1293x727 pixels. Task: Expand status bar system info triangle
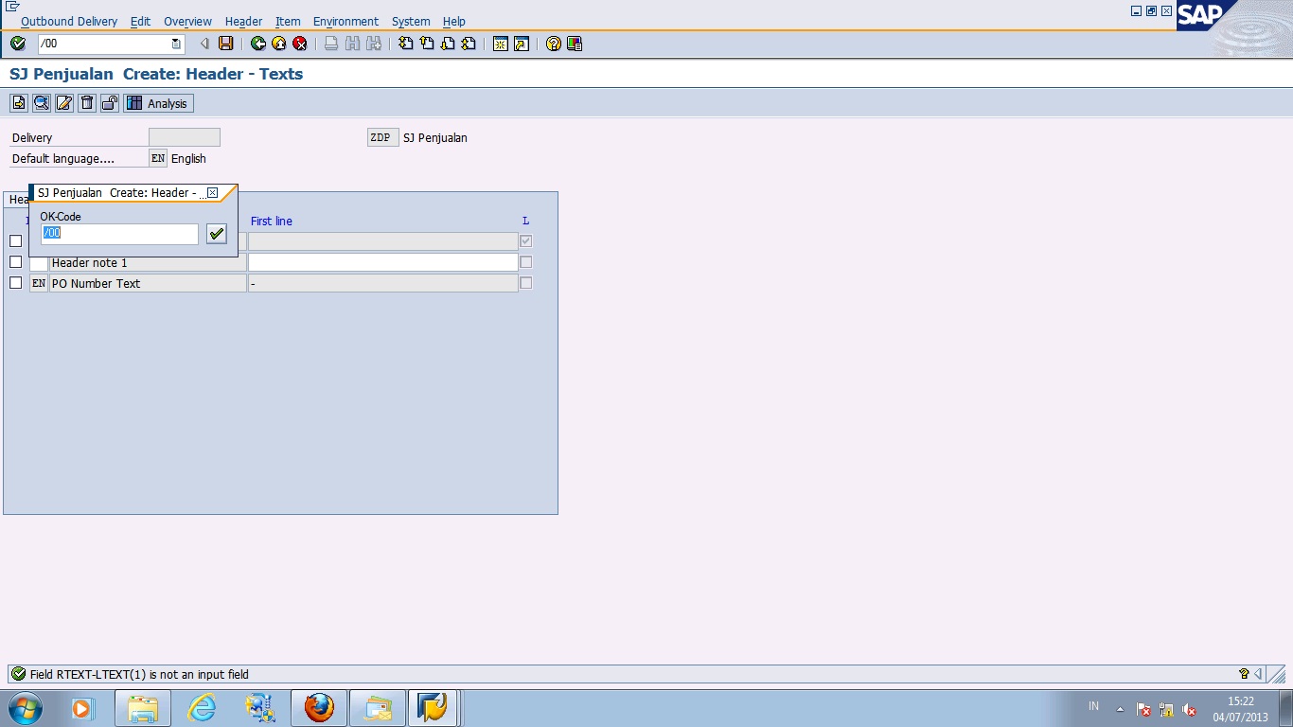coord(1257,674)
